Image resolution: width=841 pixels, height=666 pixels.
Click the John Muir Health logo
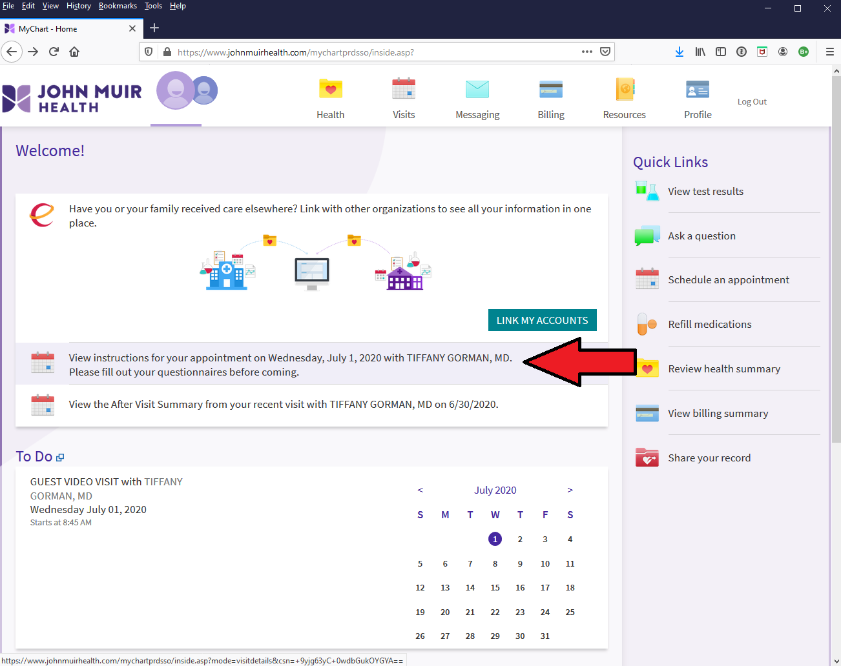(72, 98)
